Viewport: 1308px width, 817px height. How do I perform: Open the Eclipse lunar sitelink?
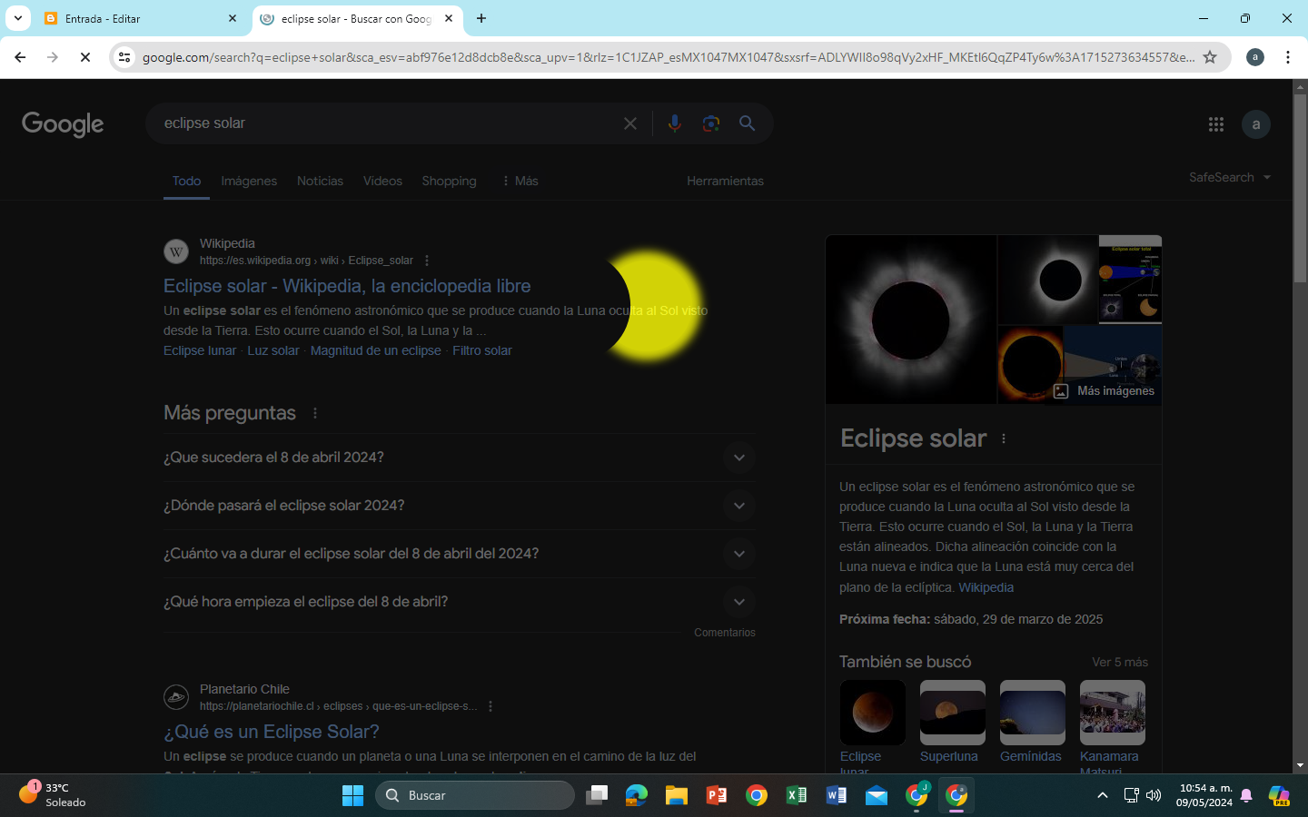point(200,350)
